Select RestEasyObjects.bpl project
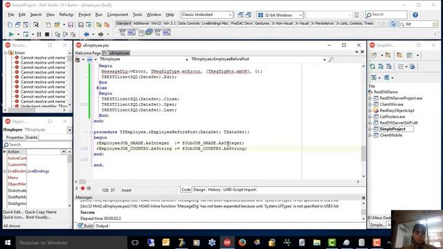This screenshot has height=249, width=443. point(397,111)
